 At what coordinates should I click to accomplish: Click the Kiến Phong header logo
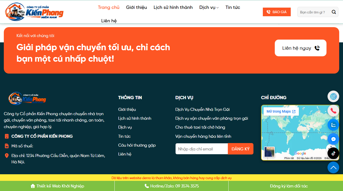tap(34, 12)
